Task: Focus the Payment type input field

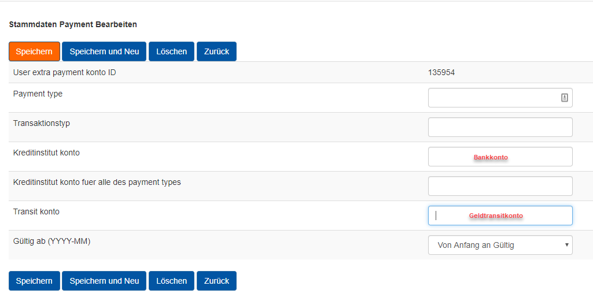Action: [500, 98]
